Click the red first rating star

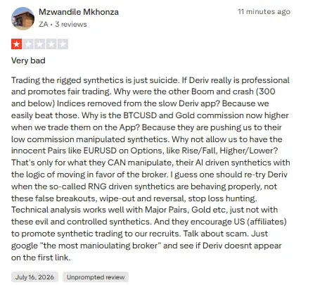pyautogui.click(x=17, y=44)
